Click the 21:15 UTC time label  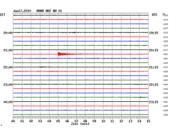[154, 67]
